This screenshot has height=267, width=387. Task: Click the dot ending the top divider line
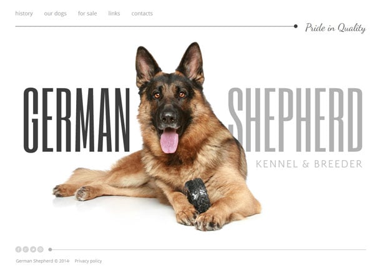point(295,26)
